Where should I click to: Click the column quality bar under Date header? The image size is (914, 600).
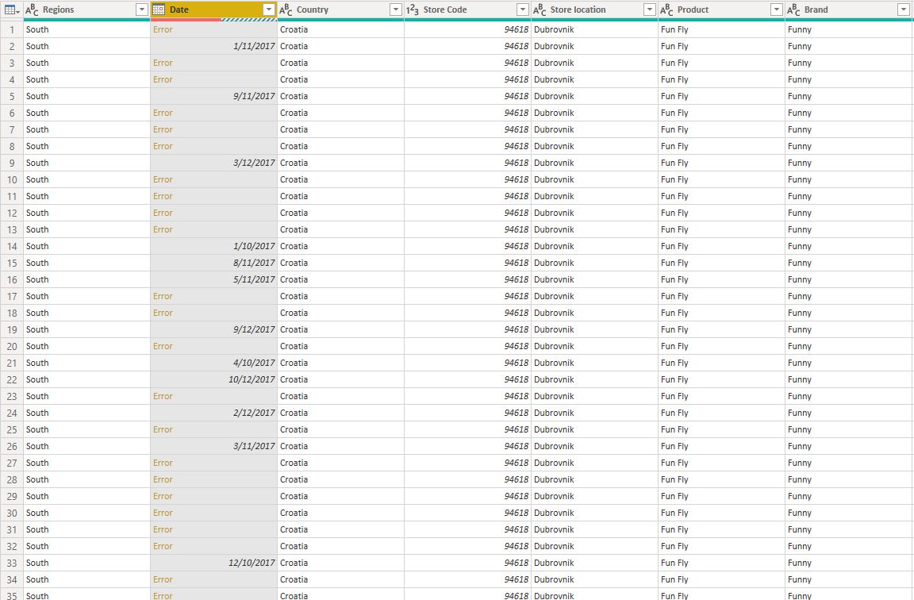point(214,19)
